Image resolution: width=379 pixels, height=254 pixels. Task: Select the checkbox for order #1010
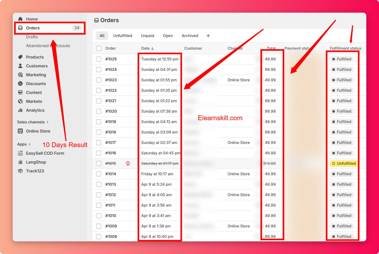click(x=99, y=216)
